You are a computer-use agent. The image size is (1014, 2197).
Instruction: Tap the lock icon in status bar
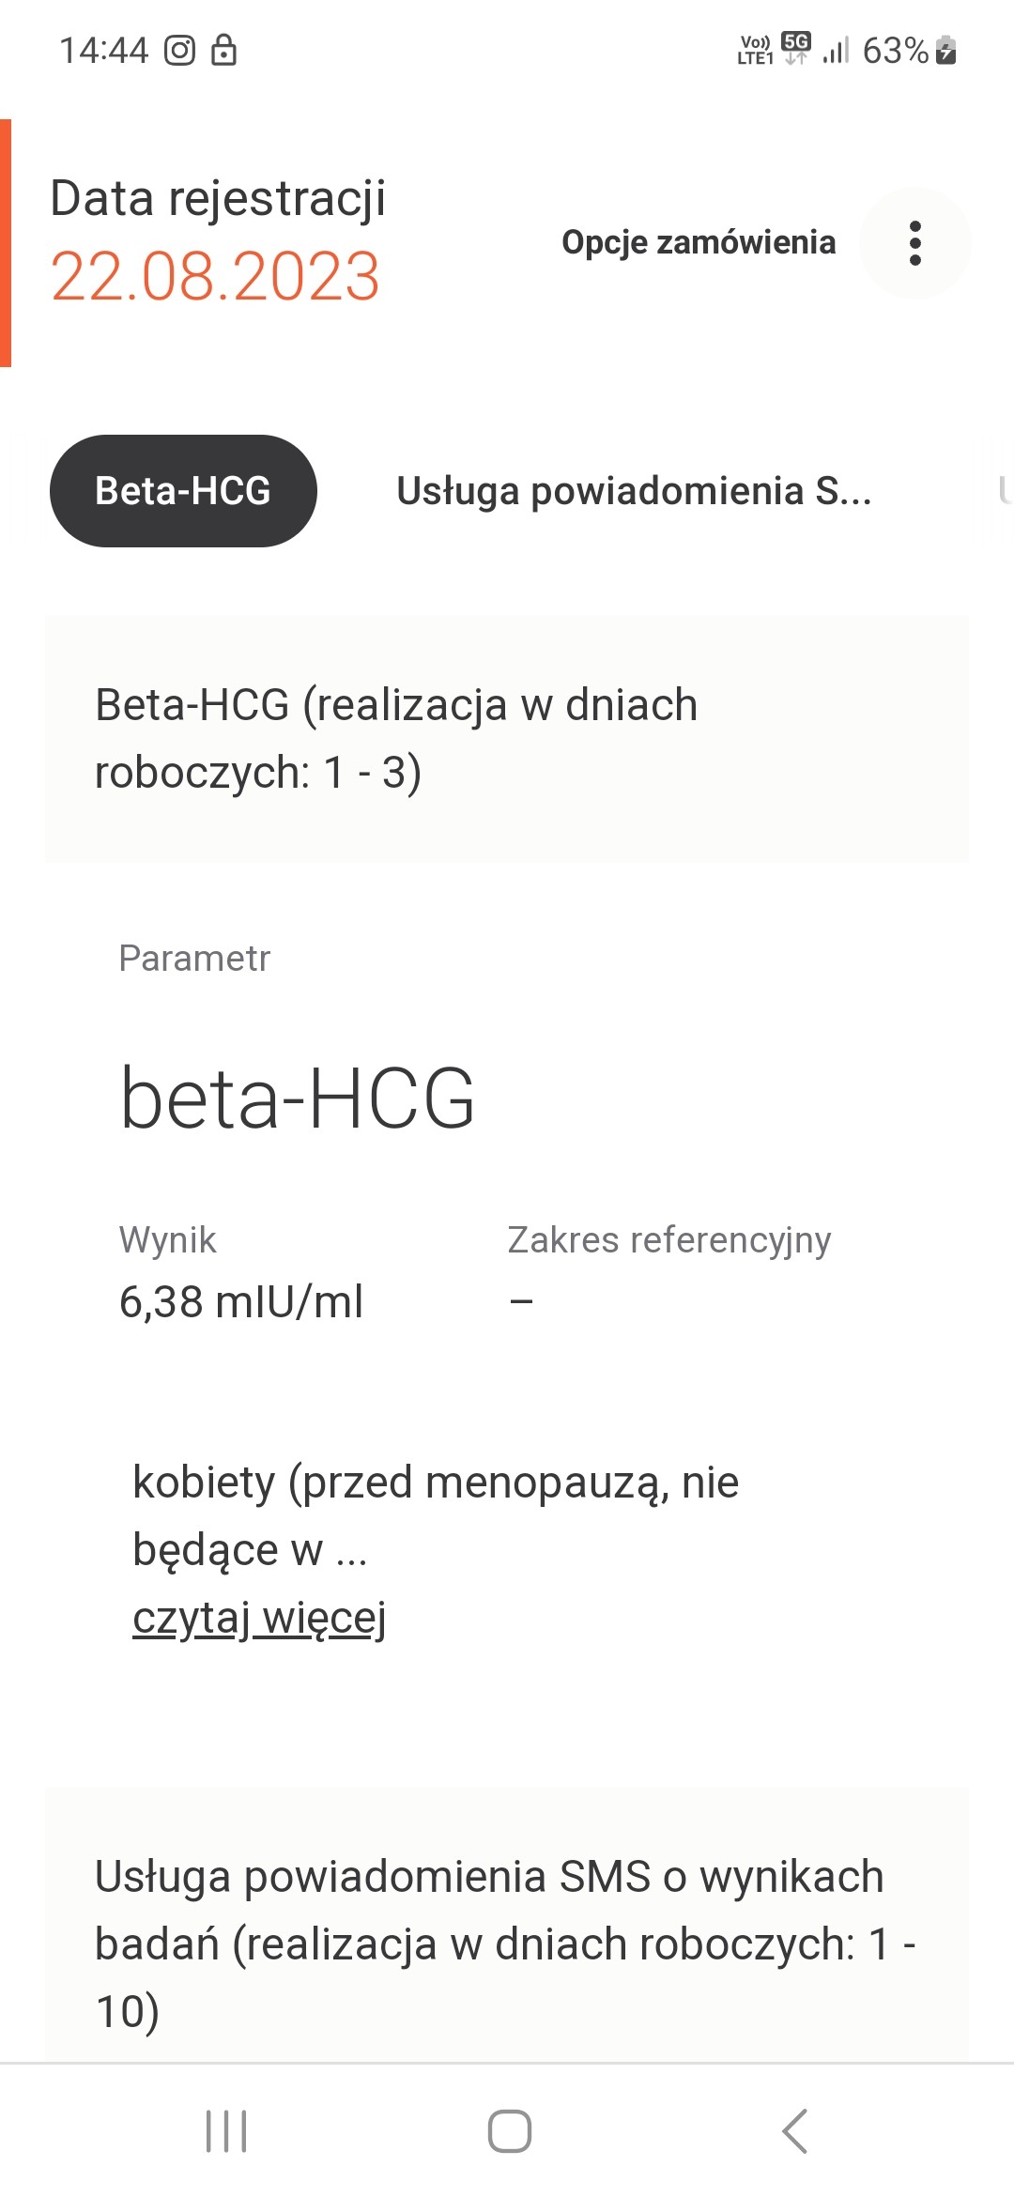click(223, 50)
